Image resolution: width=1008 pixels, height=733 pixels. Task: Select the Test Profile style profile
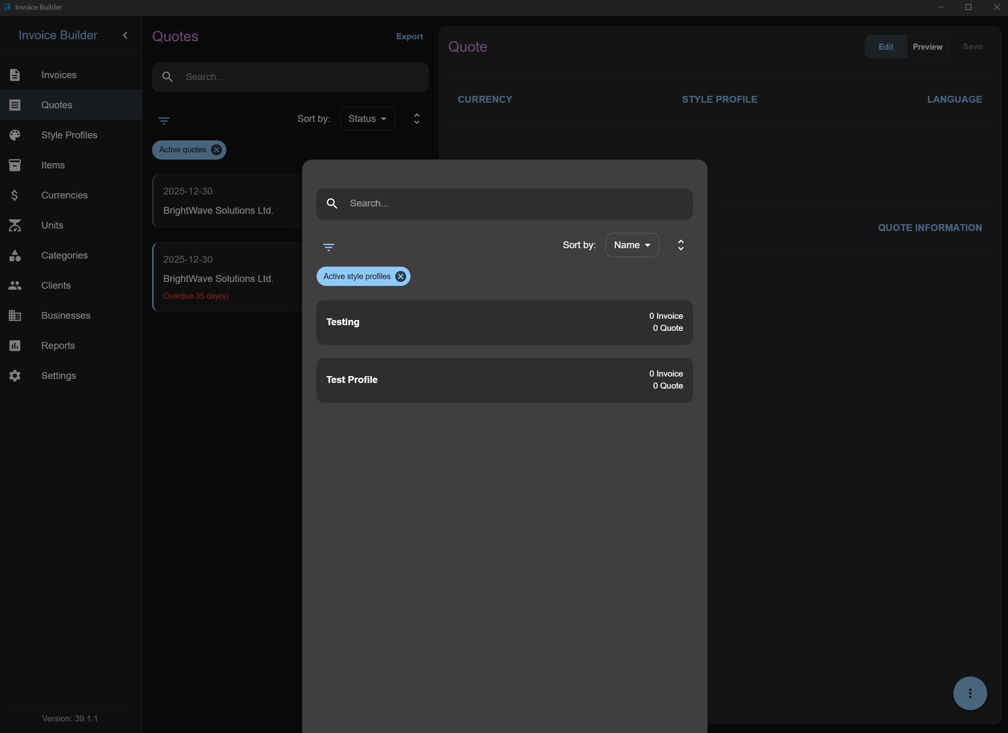click(x=504, y=380)
